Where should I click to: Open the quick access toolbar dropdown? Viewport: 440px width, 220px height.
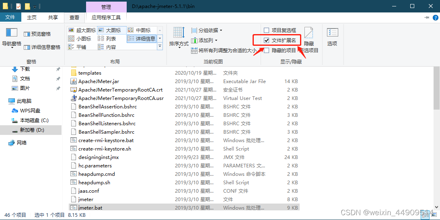tap(35, 6)
